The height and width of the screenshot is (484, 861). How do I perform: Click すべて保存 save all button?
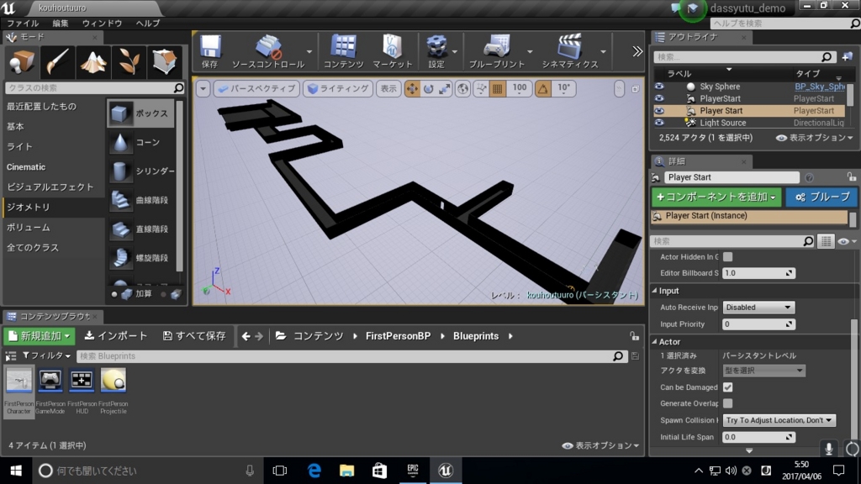pos(194,336)
